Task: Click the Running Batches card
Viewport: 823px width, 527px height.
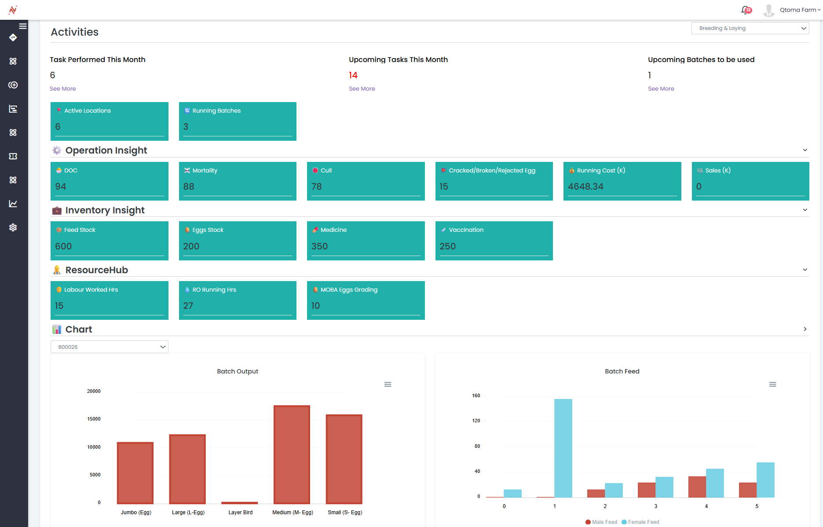Action: point(238,121)
